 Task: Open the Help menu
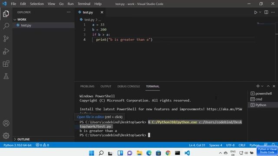(x=98, y=4)
